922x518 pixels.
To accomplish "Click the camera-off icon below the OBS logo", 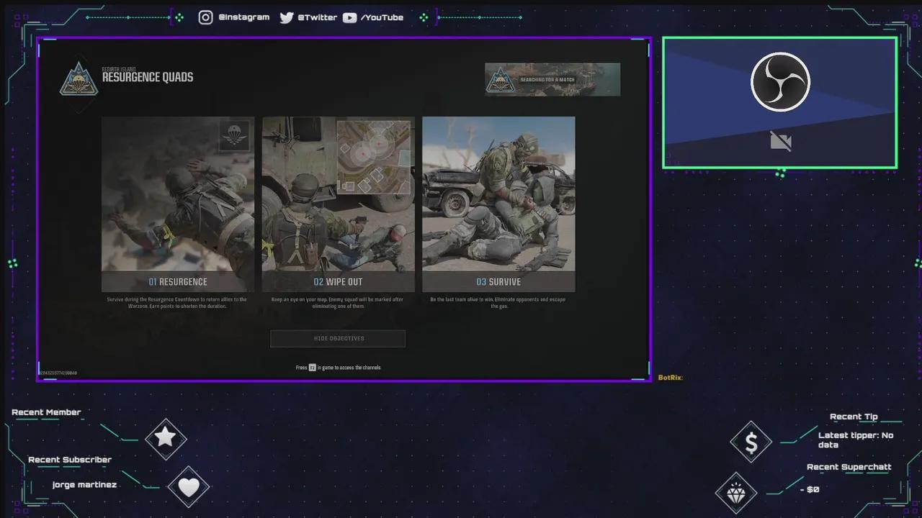I will click(x=781, y=141).
